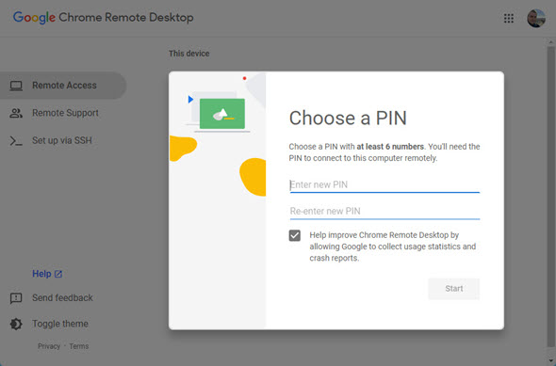This screenshot has width=556, height=366.
Task: Focus the Enter new PIN field
Action: pos(384,184)
